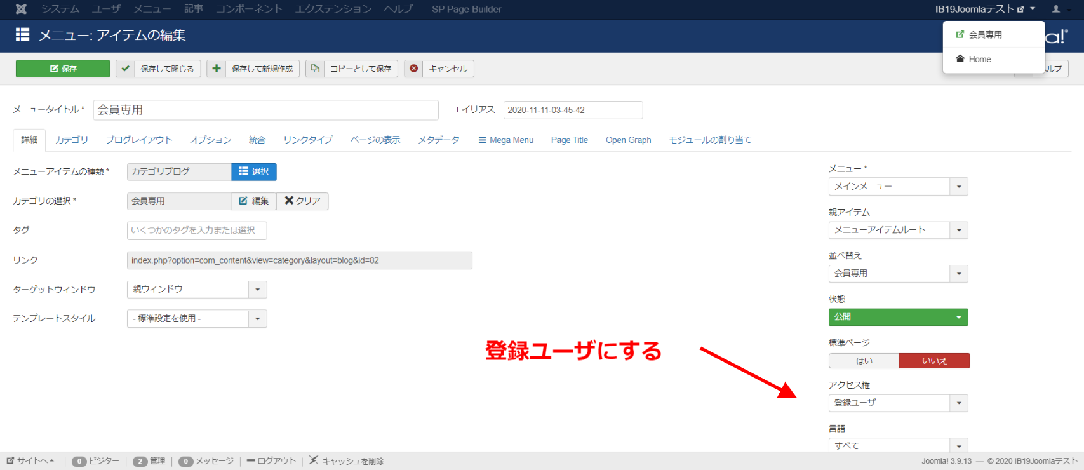Open SP Page Builder menu
Screen dimensions: 1084x470
pyautogui.click(x=467, y=9)
